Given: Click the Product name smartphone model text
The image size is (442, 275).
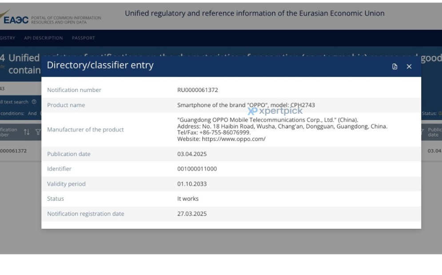Looking at the screenshot, I should pyautogui.click(x=246, y=105).
